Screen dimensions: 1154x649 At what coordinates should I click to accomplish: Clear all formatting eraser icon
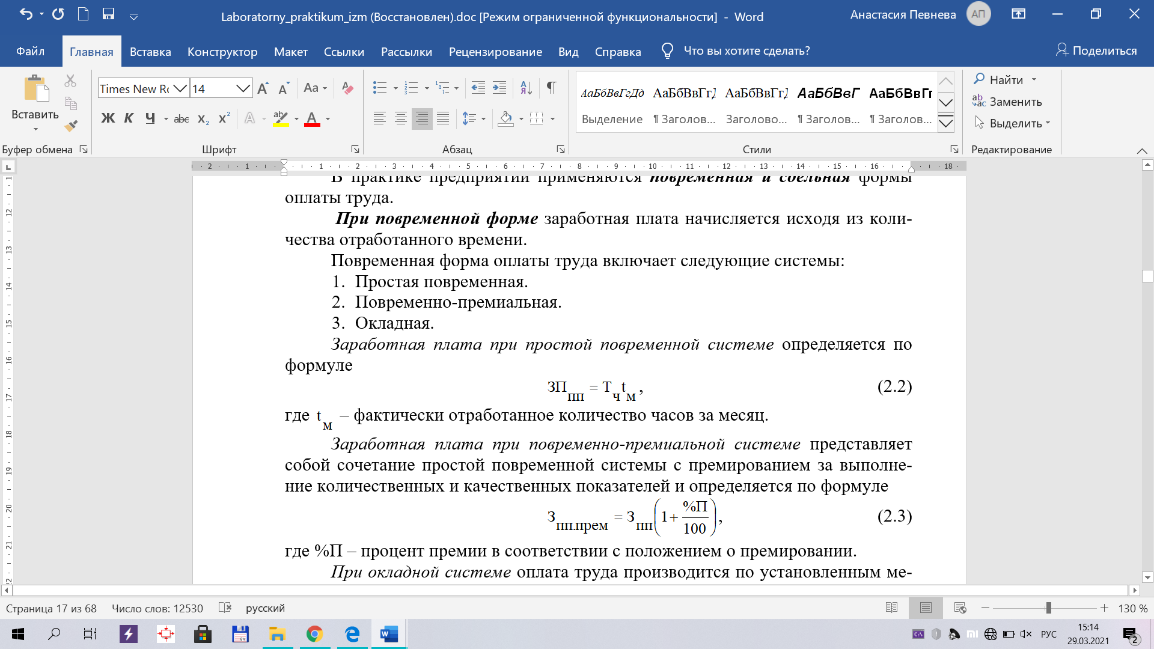click(347, 88)
